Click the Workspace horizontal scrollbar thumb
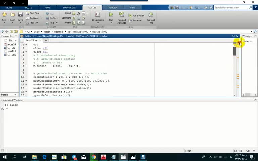 pos(248,95)
